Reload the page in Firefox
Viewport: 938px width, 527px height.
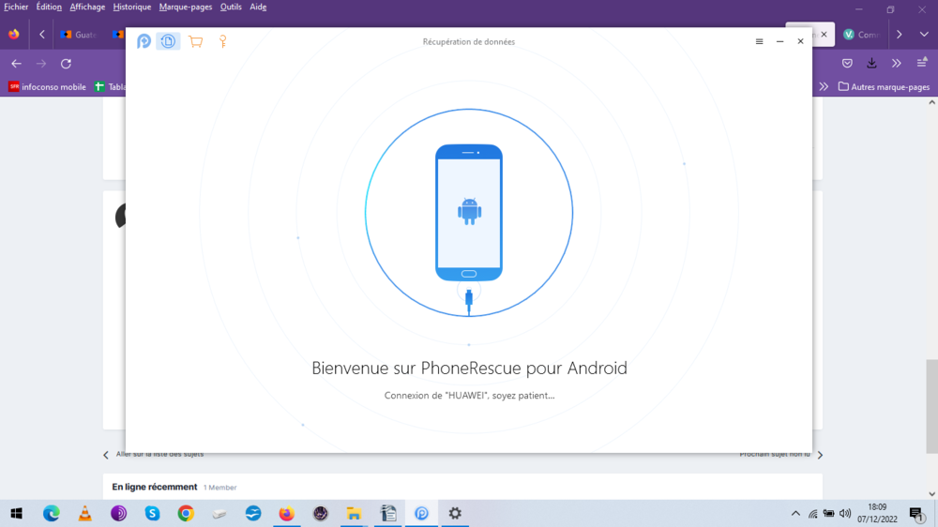pyautogui.click(x=66, y=64)
